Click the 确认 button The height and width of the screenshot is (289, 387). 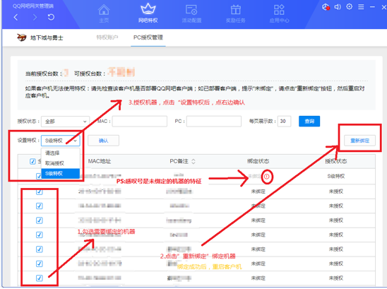103,141
